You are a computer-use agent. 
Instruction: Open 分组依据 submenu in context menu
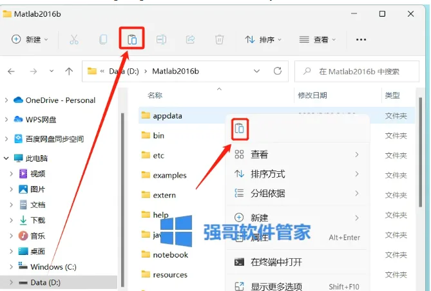coord(297,193)
